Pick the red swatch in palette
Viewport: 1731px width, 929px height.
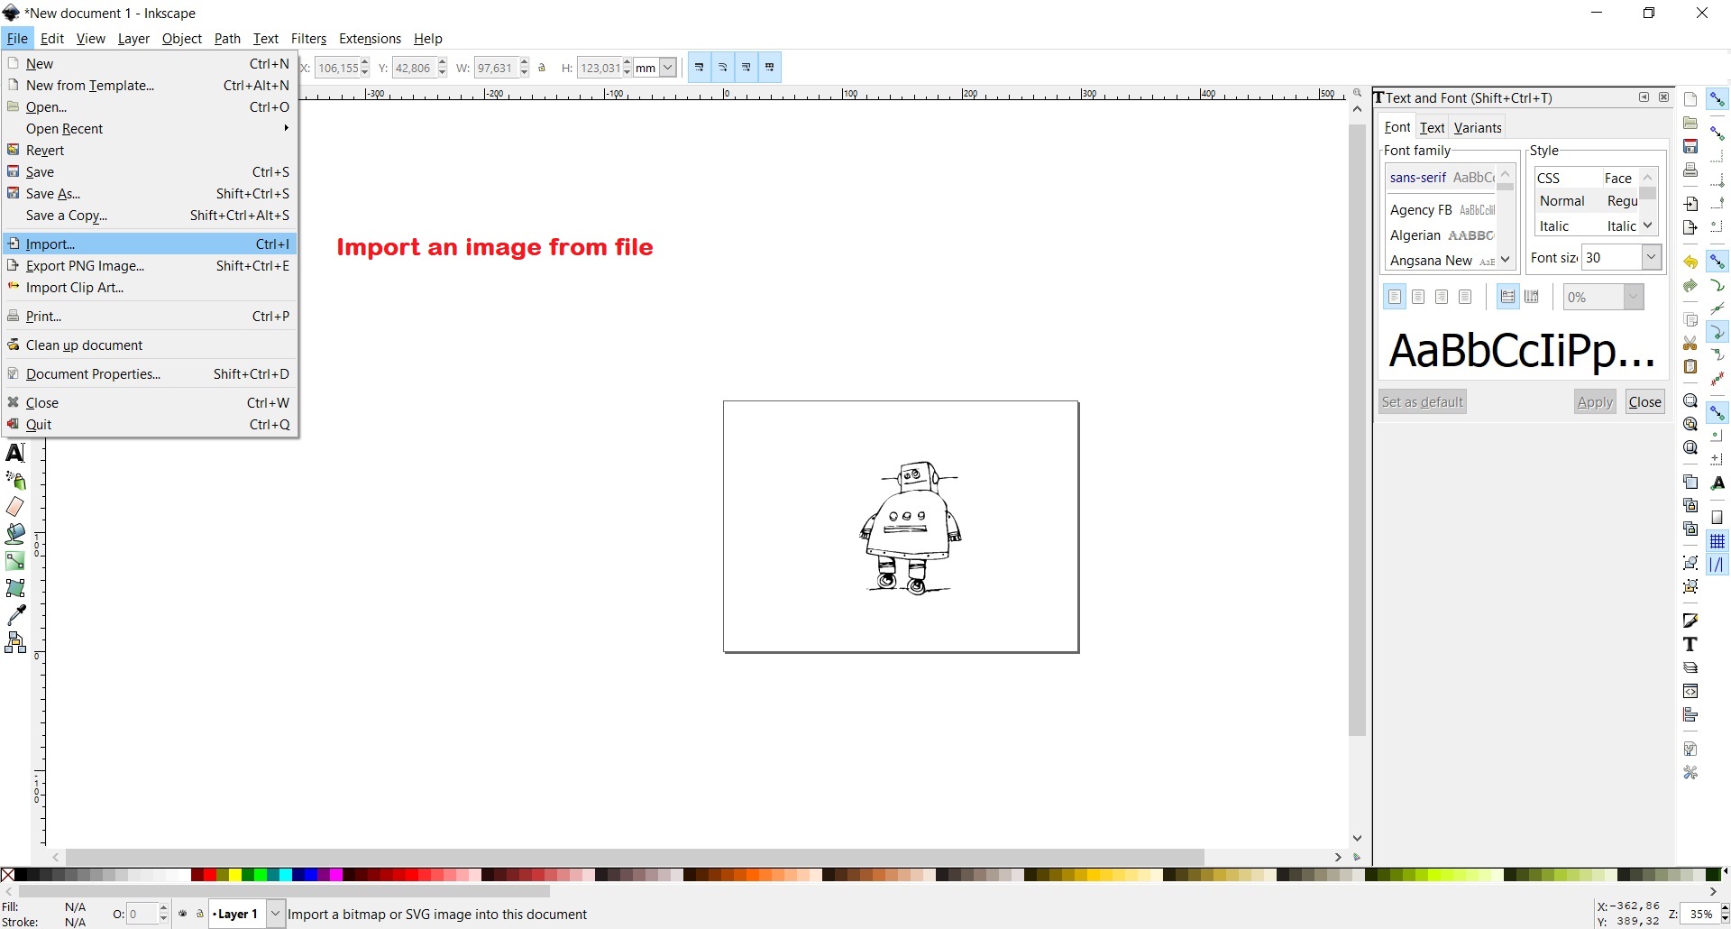(x=210, y=875)
